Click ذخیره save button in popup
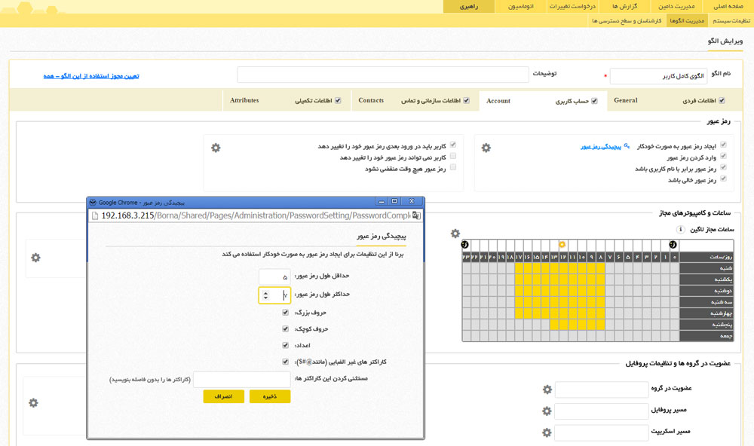754x446 pixels. (269, 396)
